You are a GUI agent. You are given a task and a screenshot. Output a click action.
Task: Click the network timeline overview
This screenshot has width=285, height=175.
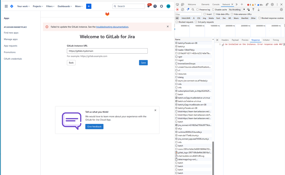[x=230, y=31]
